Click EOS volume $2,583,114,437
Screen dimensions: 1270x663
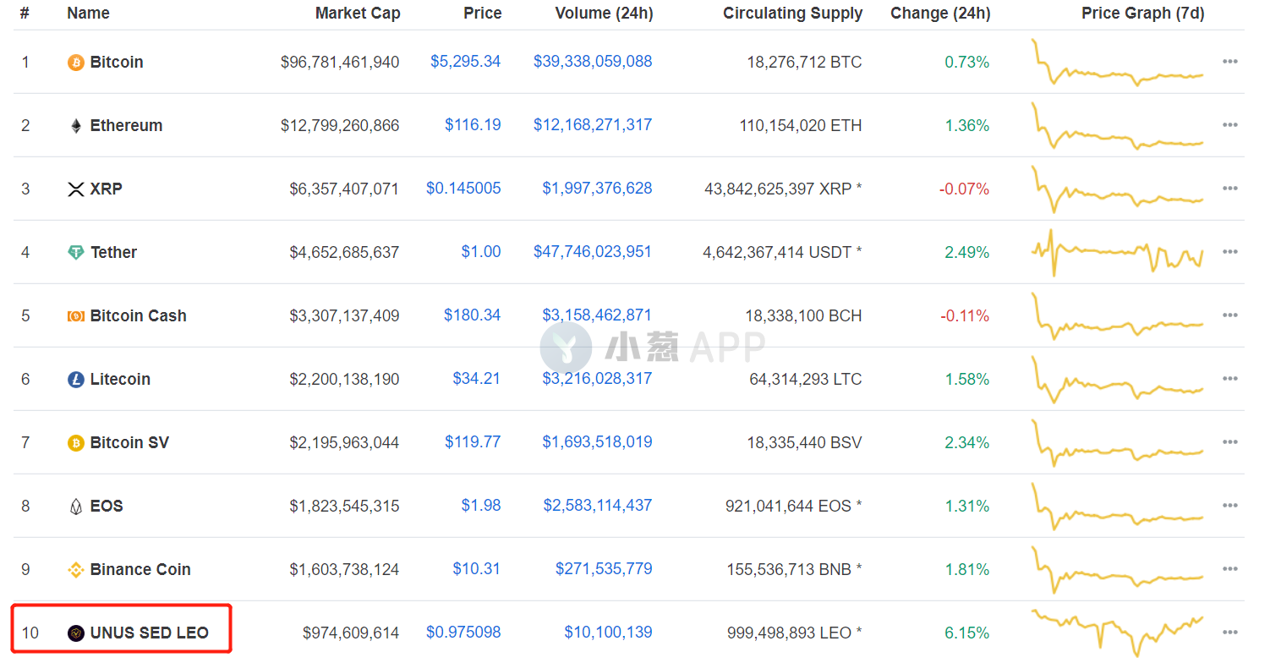point(597,506)
